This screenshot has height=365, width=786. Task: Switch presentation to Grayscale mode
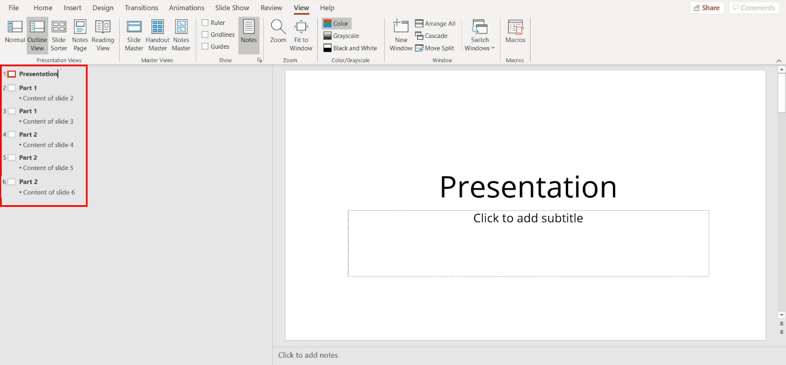(x=341, y=35)
